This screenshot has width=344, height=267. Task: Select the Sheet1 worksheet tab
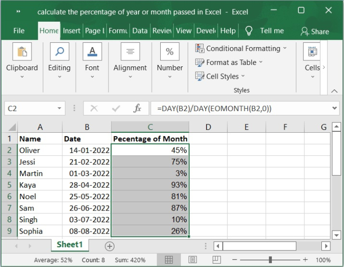click(69, 244)
